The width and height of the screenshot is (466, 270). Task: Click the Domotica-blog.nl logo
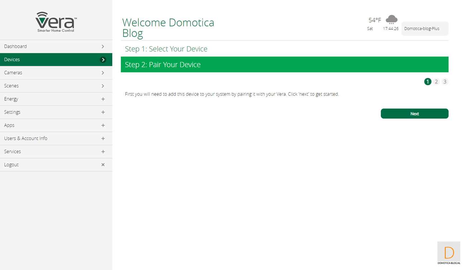pos(448,253)
